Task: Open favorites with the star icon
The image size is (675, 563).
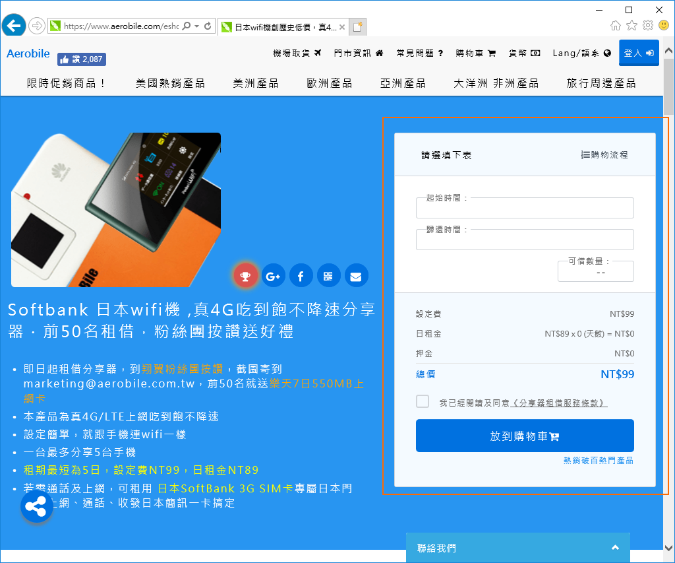Action: coord(631,26)
